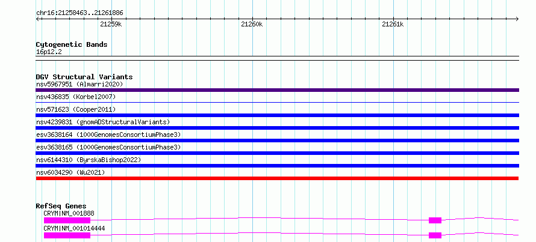
Task: Click the DGV Structural Variants track heading
Action: (x=84, y=77)
